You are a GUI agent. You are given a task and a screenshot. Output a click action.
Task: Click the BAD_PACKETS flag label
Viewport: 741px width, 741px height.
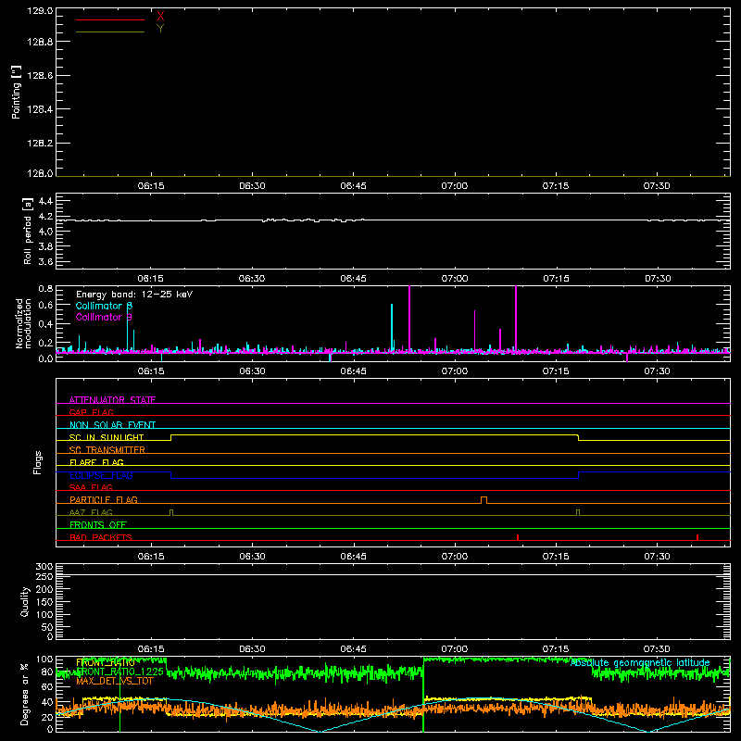click(101, 537)
